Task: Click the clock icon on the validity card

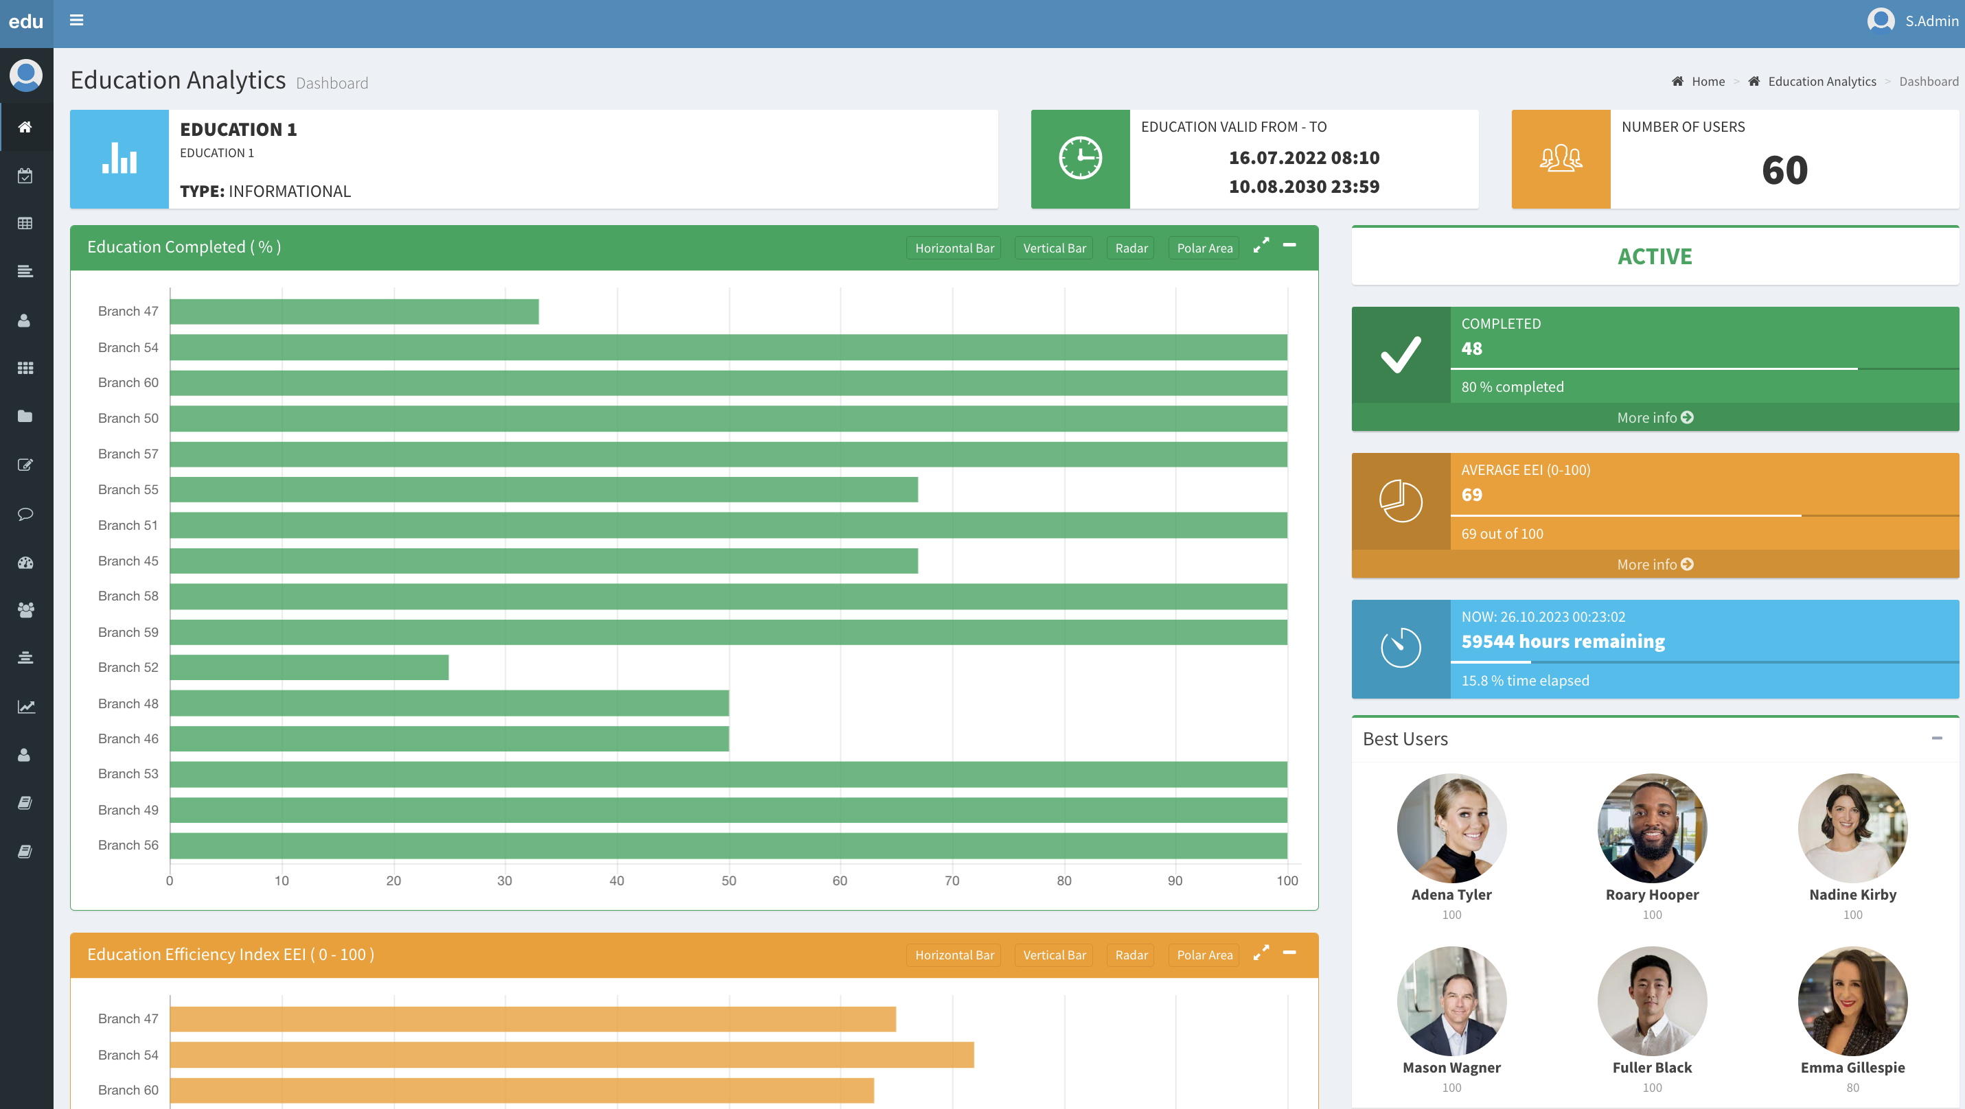Action: pos(1080,159)
